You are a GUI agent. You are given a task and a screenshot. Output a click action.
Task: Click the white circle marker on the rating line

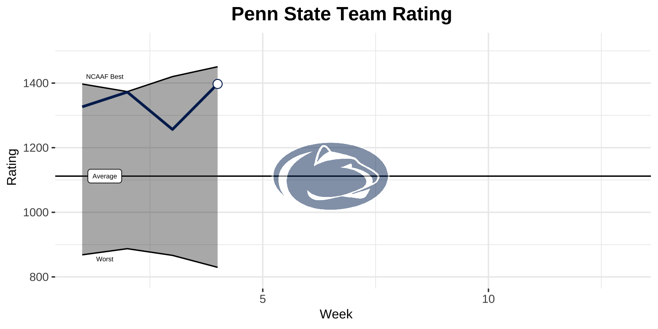(217, 84)
